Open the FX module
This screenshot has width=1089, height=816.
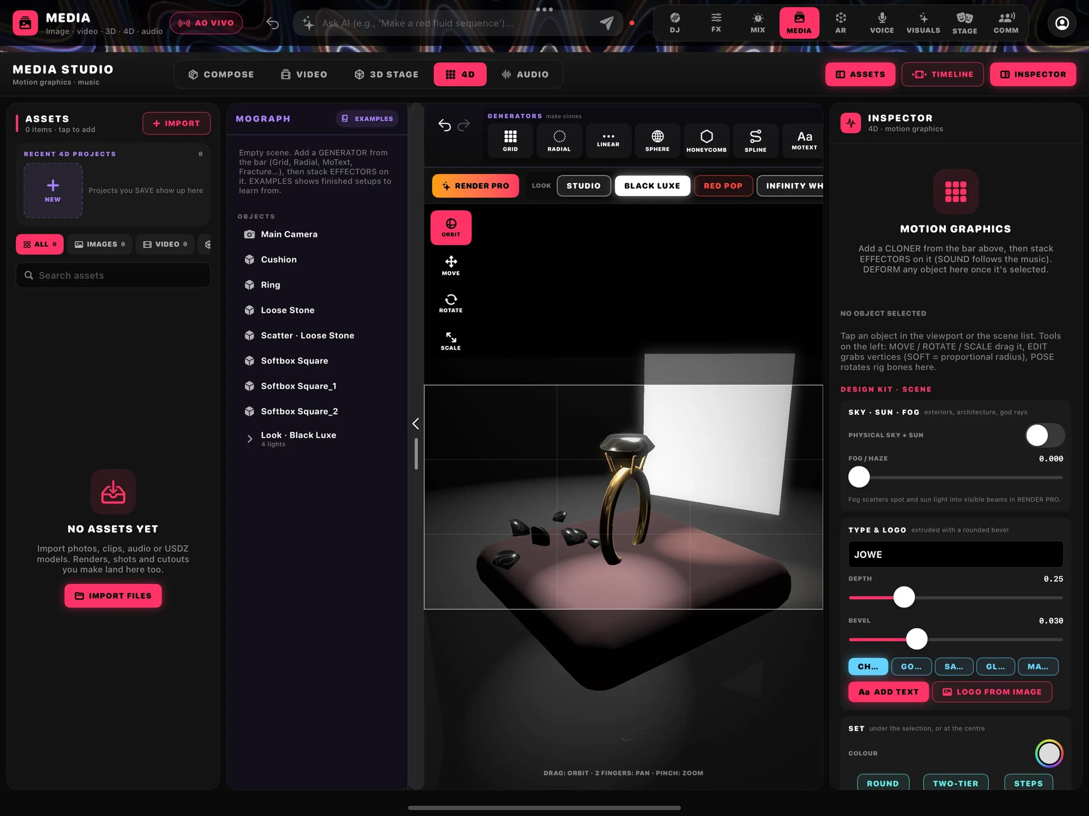pos(716,23)
